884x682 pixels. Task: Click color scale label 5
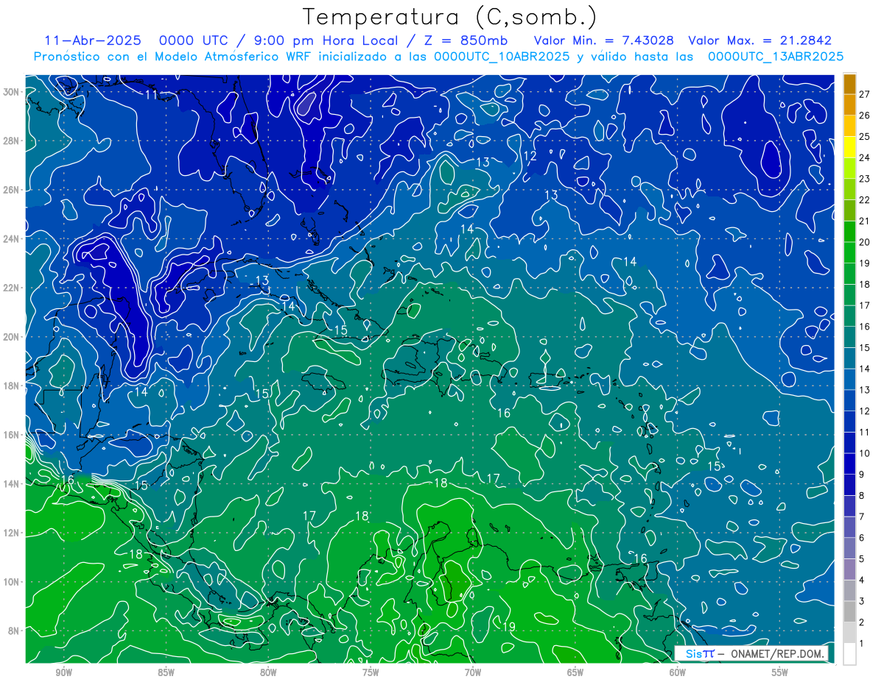(862, 559)
